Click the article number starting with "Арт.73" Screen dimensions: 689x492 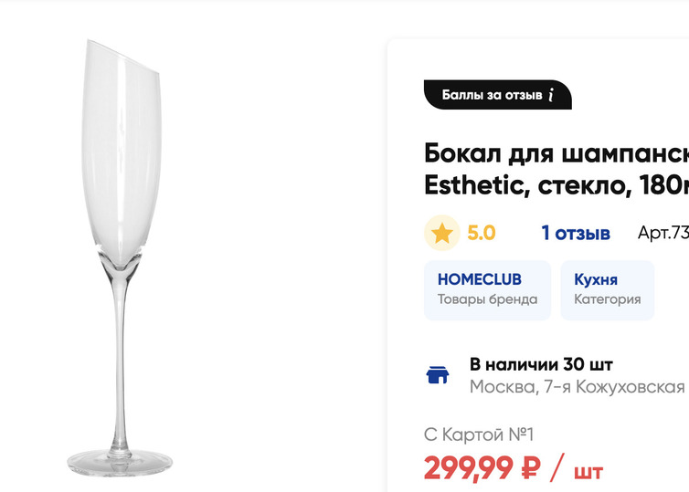[662, 234]
